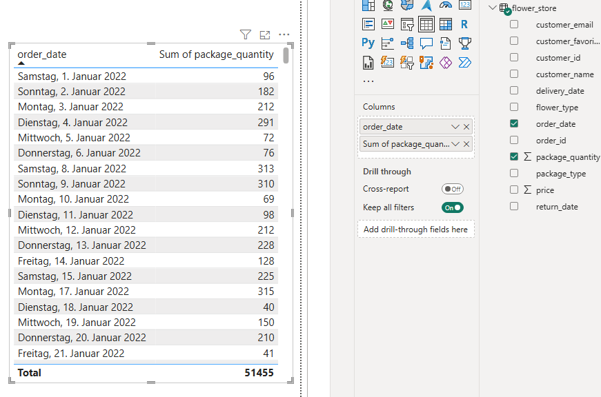Select the Key influencers visualization icon
Viewport: 601px width, 397px height.
point(388,43)
